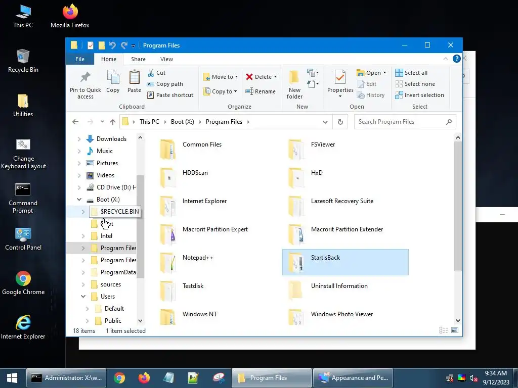Click Boot (X:) in address breadcrumb
This screenshot has width=518, height=388.
click(x=182, y=122)
